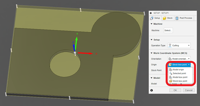Open the Orientation dropdown

point(179,59)
